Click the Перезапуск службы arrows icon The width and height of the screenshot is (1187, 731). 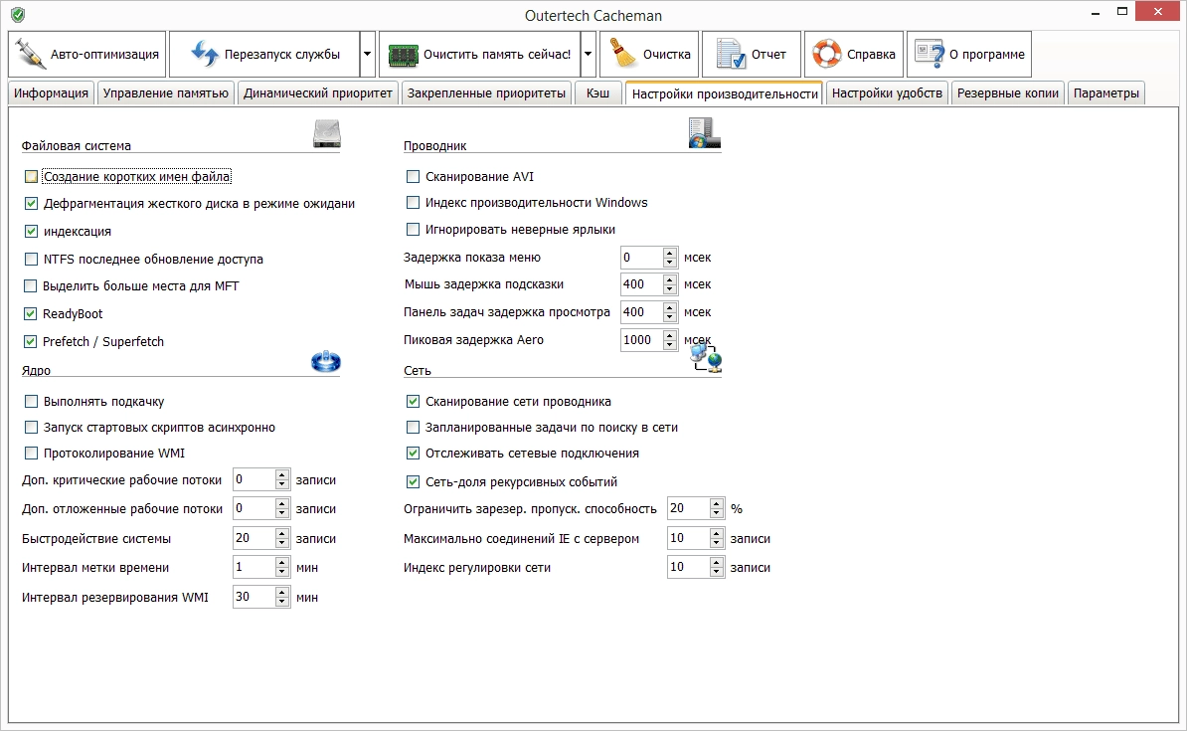pyautogui.click(x=205, y=54)
